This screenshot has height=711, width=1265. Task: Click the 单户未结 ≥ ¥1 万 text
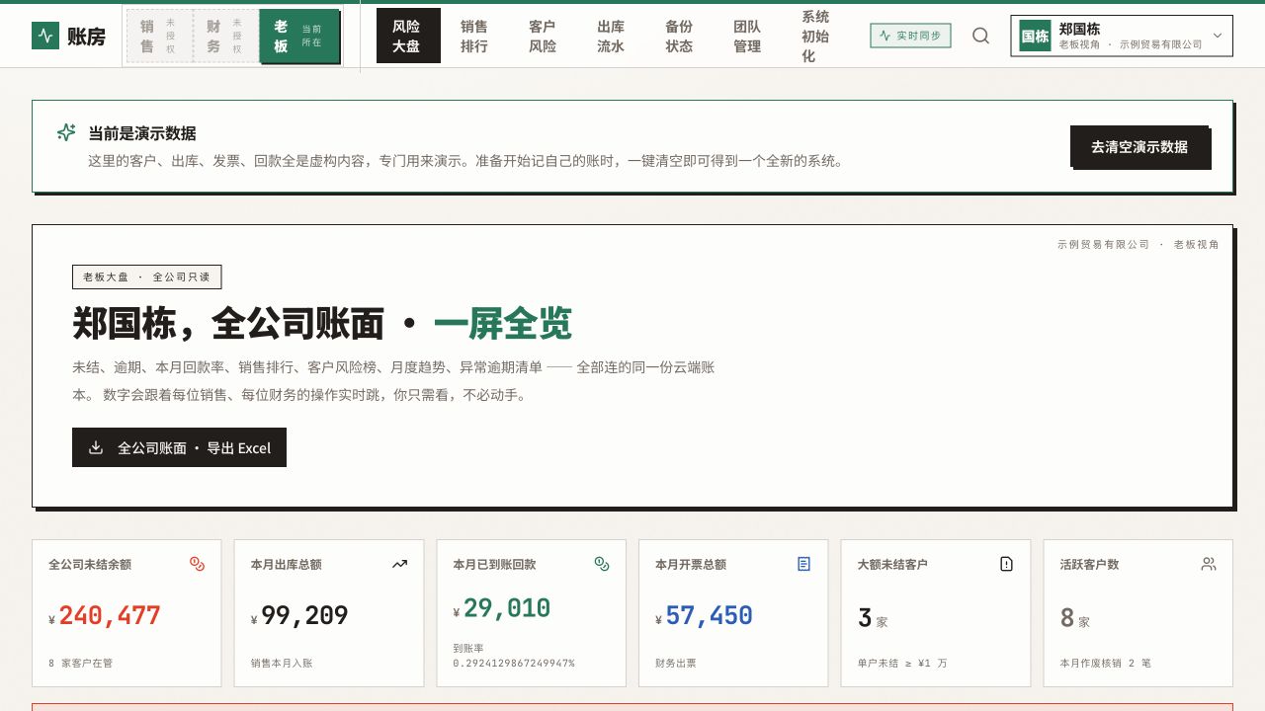902,663
